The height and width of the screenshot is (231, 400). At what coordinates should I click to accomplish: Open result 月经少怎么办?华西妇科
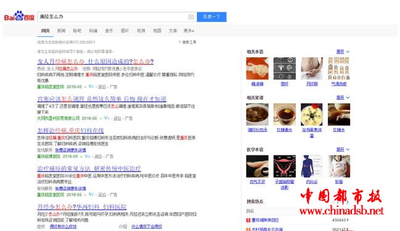82,207
